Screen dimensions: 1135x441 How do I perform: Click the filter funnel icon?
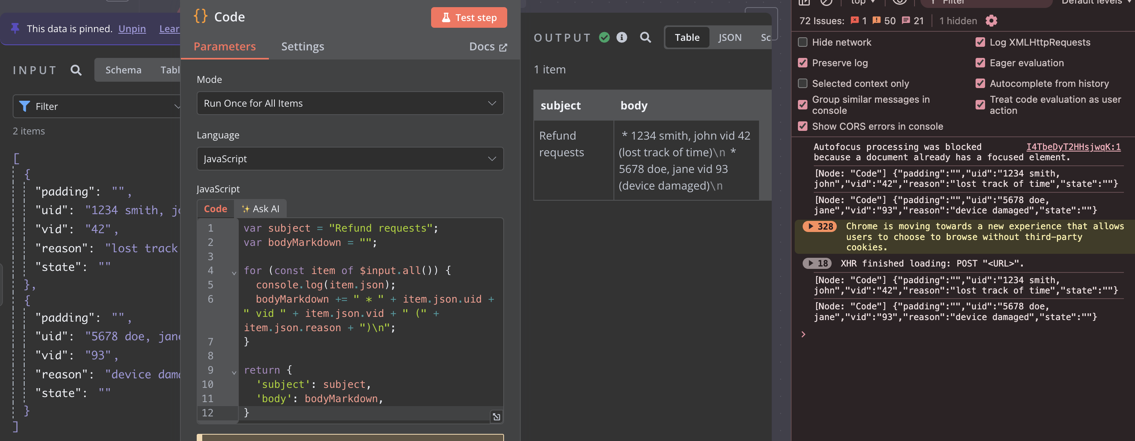[x=25, y=106]
